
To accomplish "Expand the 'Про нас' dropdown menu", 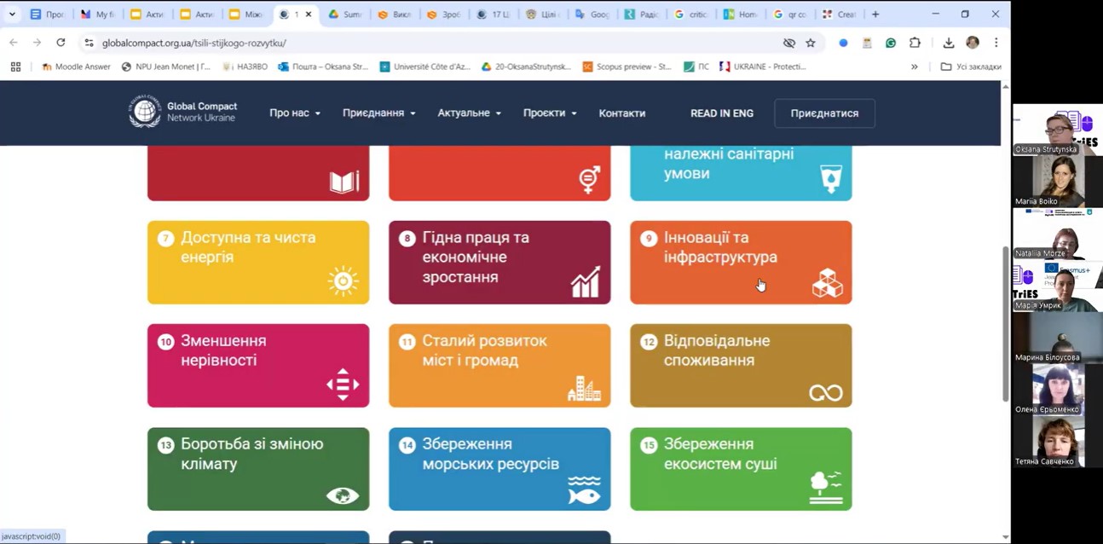I will click(x=294, y=113).
